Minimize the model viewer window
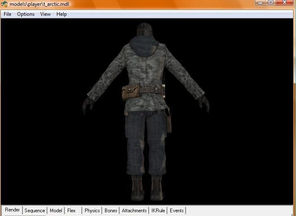The height and width of the screenshot is (216, 296). tap(261, 3)
